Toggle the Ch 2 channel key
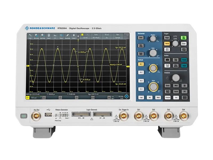The width and height of the screenshot is (213, 160). point(141,72)
